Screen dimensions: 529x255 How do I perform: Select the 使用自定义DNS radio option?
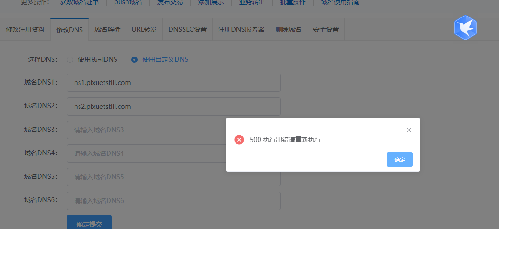coord(134,60)
